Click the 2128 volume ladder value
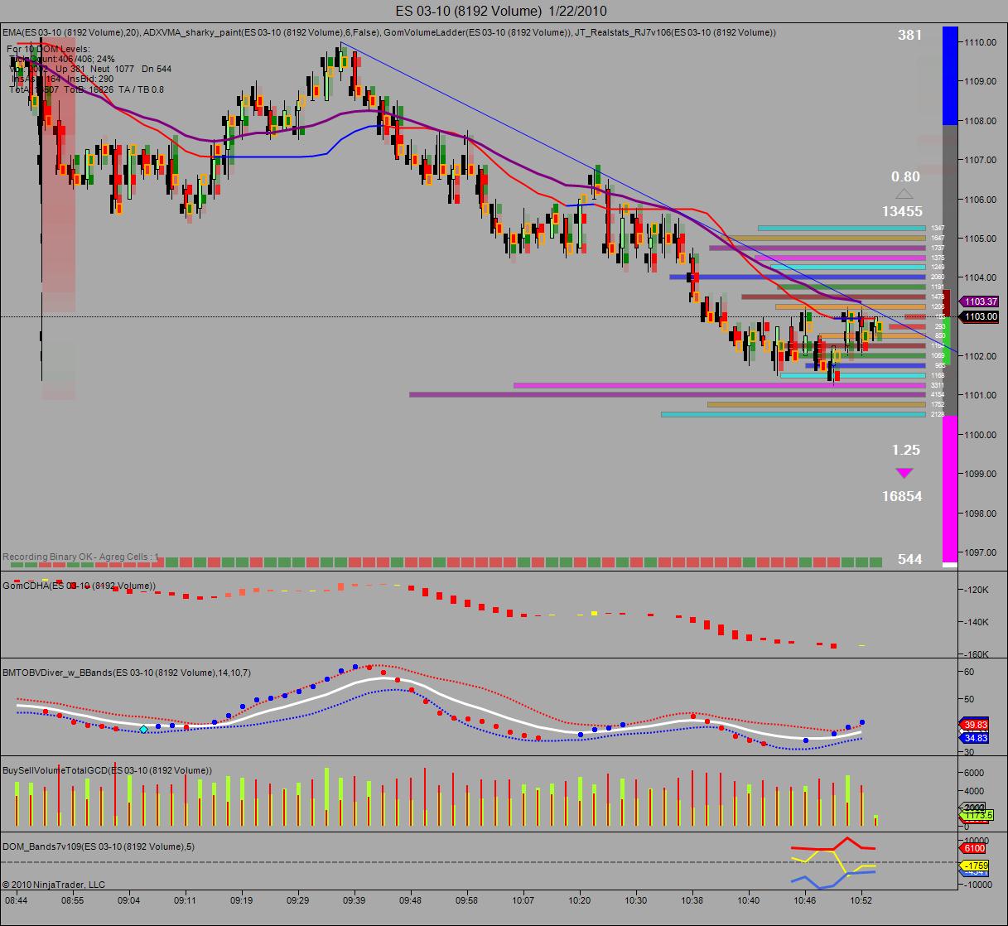The width and height of the screenshot is (1008, 926). tap(937, 414)
